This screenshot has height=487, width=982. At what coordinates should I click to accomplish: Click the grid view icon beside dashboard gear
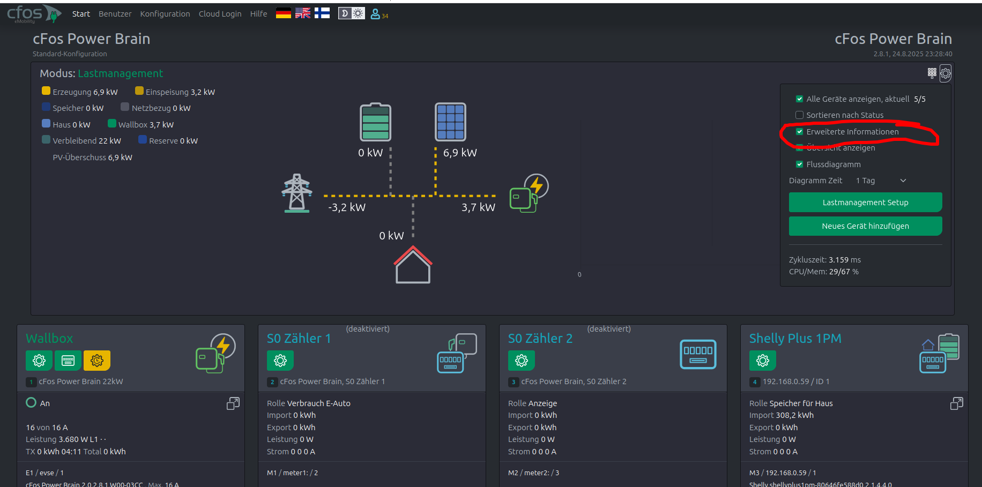[932, 73]
